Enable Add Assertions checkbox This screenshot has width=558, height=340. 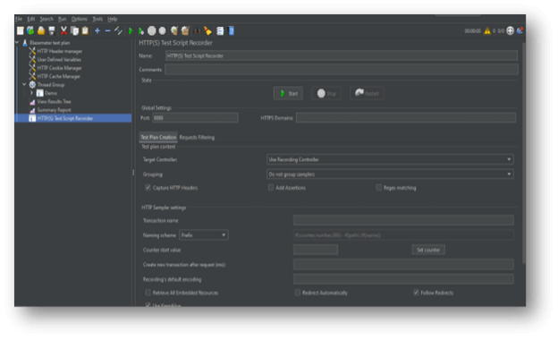(271, 187)
